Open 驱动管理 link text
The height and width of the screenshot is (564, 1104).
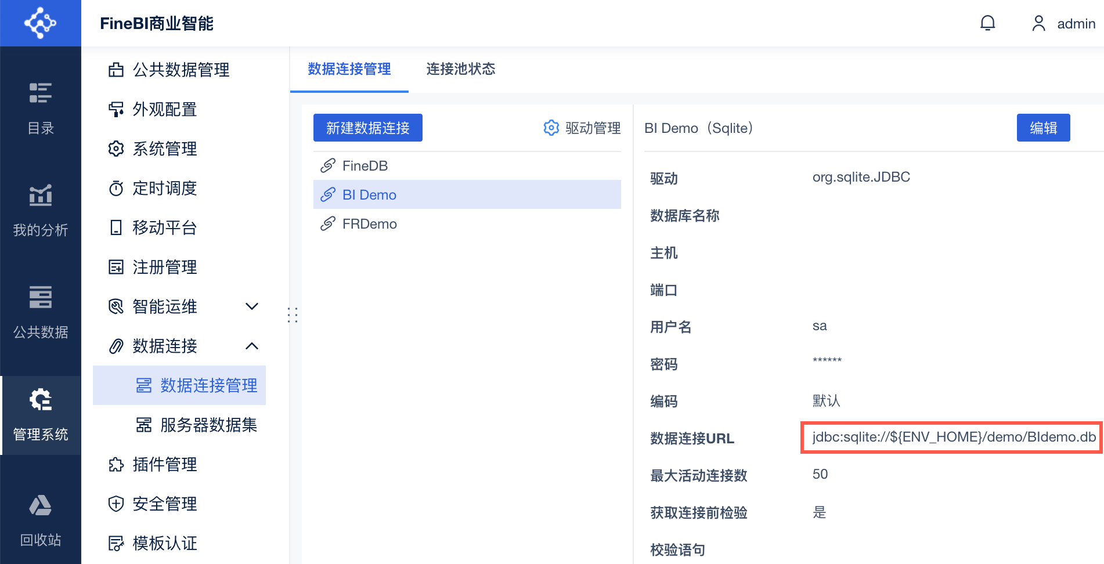(x=593, y=128)
